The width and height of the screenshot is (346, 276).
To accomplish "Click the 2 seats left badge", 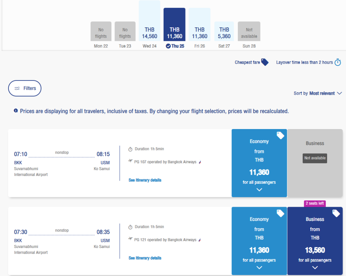I will click(315, 203).
